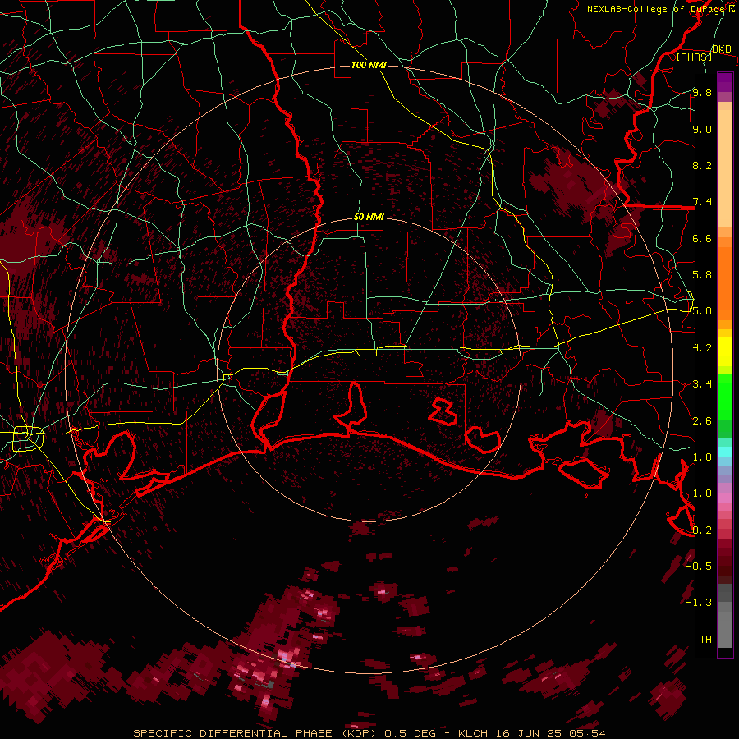This screenshot has height=739, width=739.
Task: Click the pale peach band in color bar
Action: [x=725, y=170]
